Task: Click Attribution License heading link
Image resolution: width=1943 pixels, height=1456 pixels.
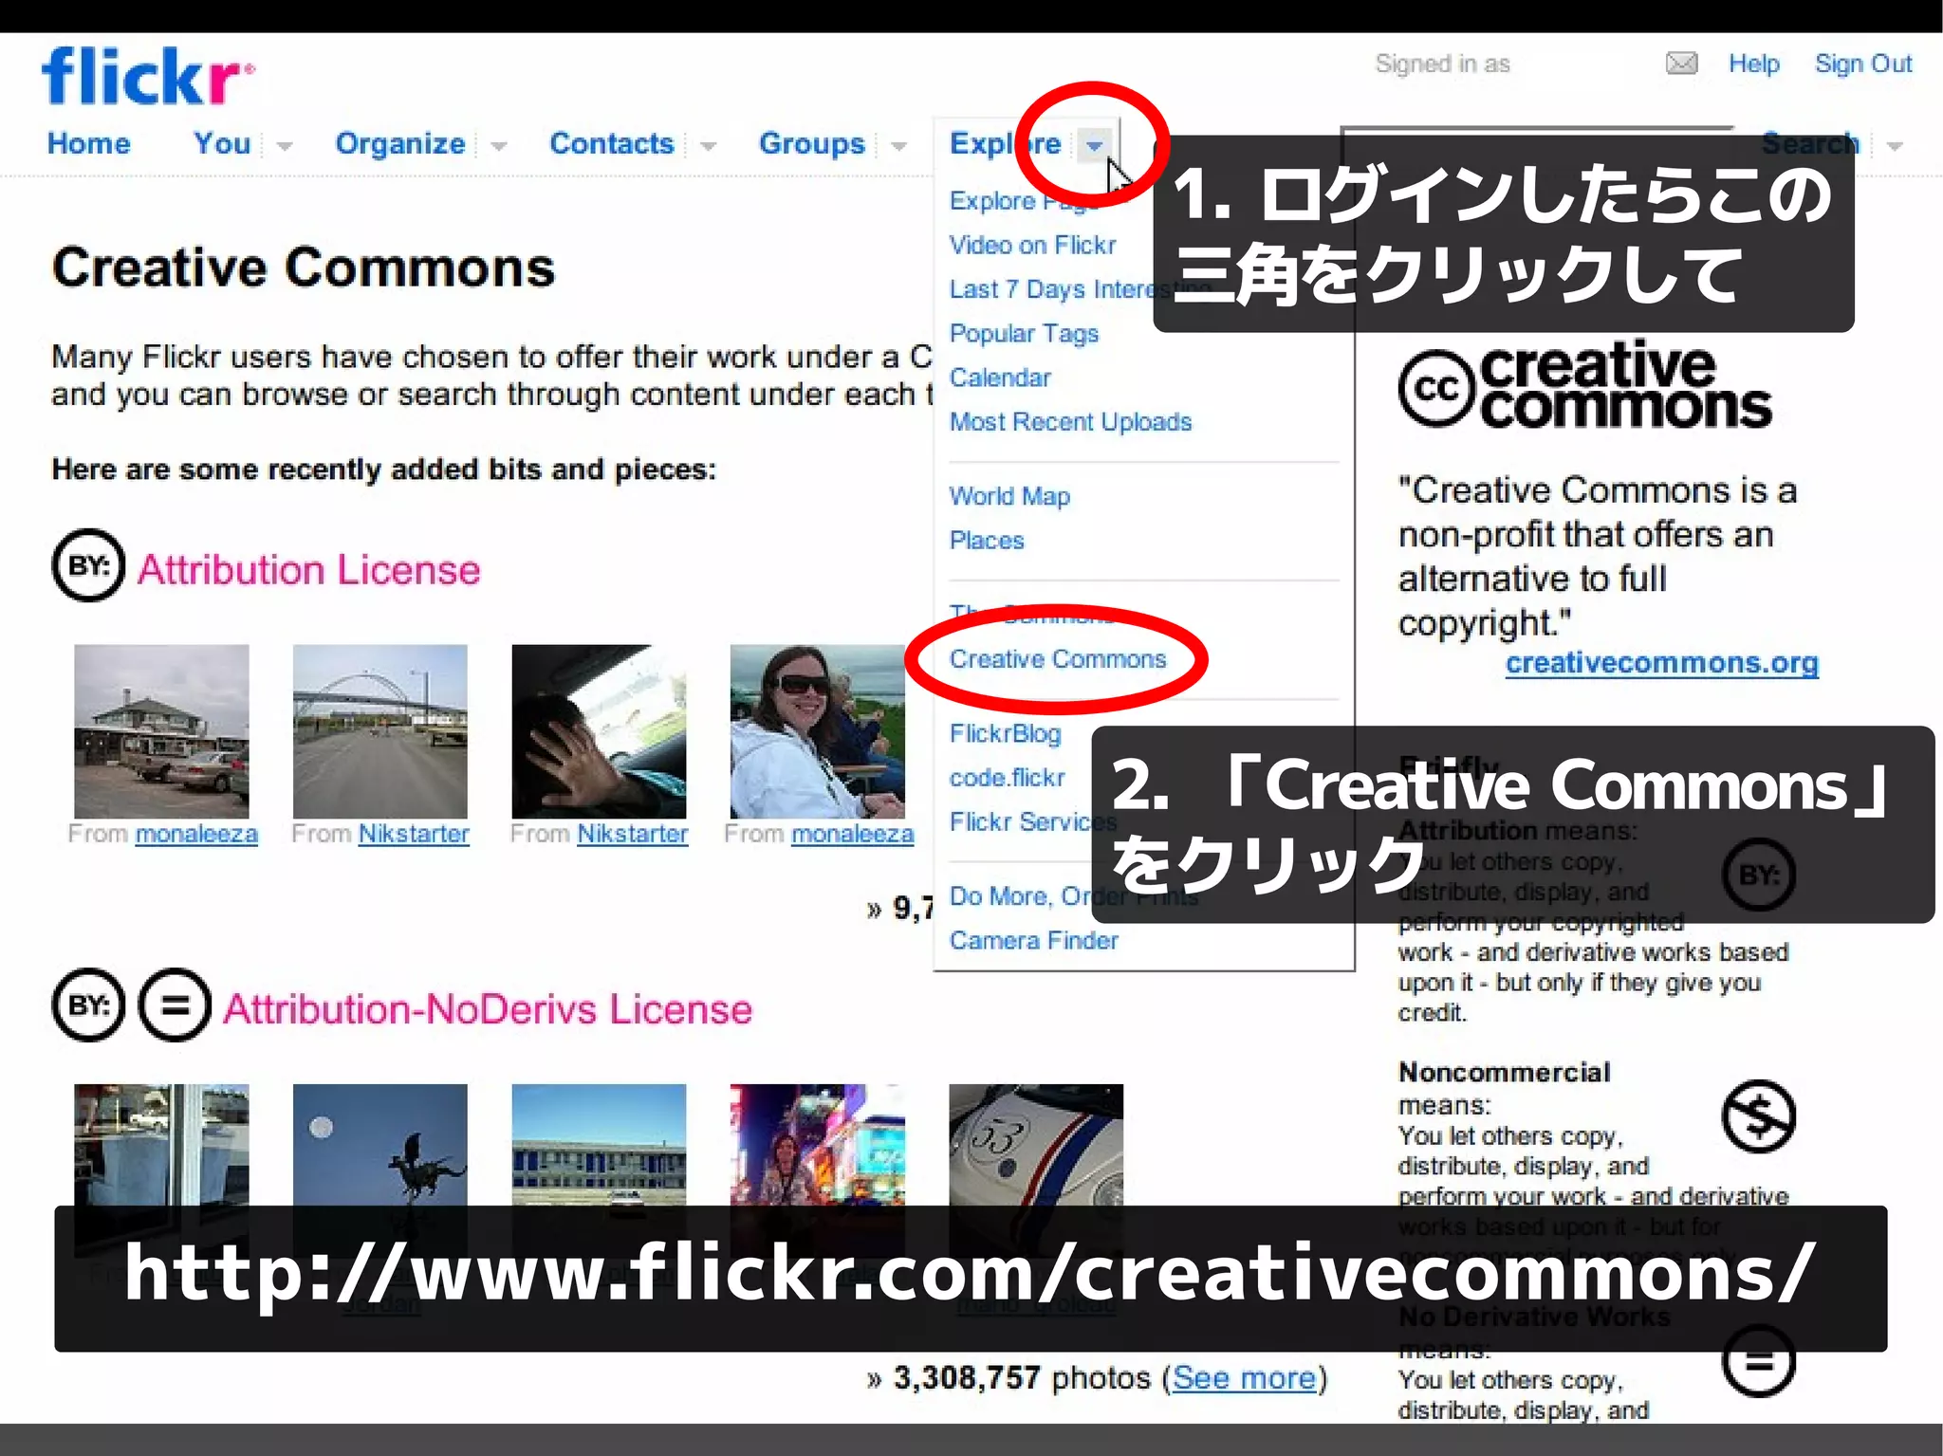Action: tap(309, 570)
